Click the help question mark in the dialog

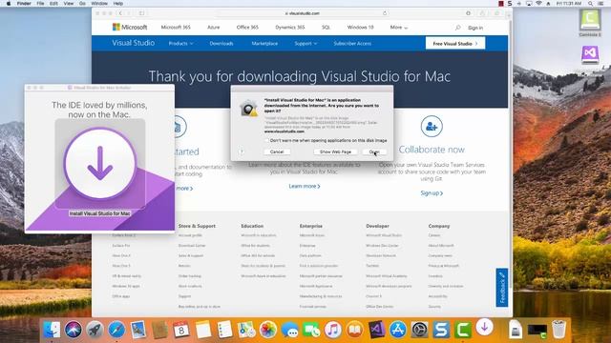point(242,151)
